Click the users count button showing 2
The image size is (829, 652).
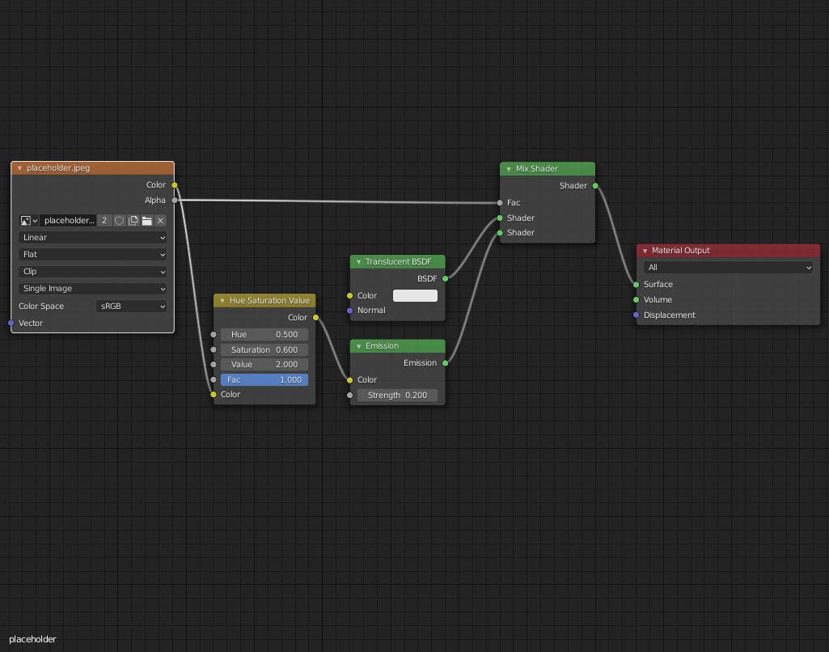pyautogui.click(x=104, y=220)
